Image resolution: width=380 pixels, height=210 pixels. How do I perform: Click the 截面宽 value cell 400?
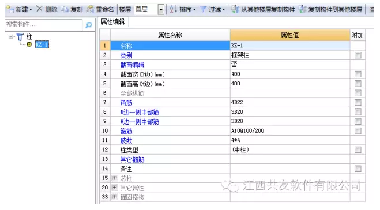[x=290, y=74]
